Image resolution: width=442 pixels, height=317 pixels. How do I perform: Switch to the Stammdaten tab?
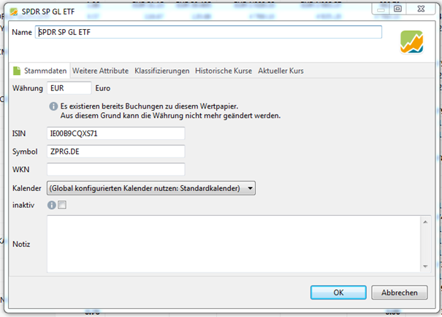[41, 71]
